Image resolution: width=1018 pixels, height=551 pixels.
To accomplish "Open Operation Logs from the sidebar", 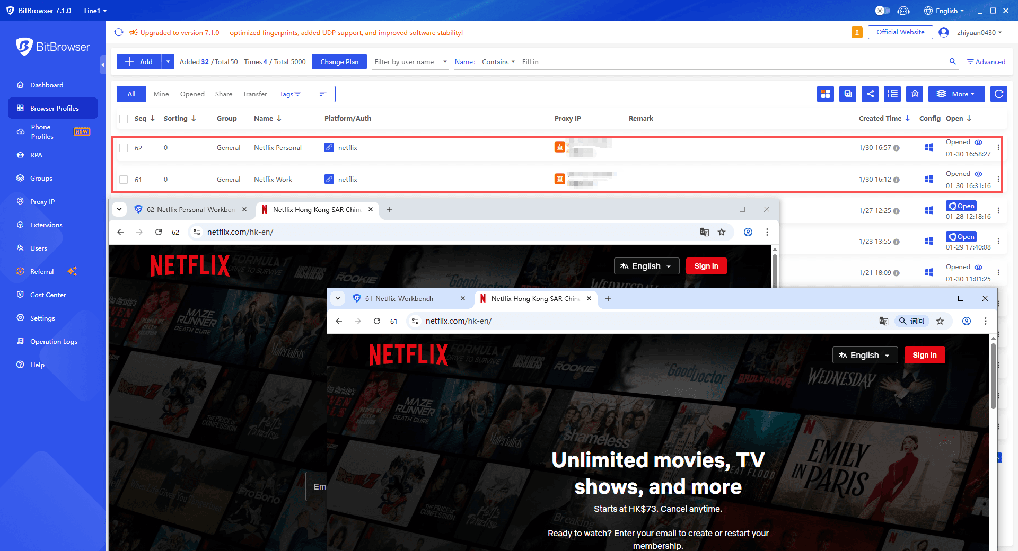I will (53, 341).
